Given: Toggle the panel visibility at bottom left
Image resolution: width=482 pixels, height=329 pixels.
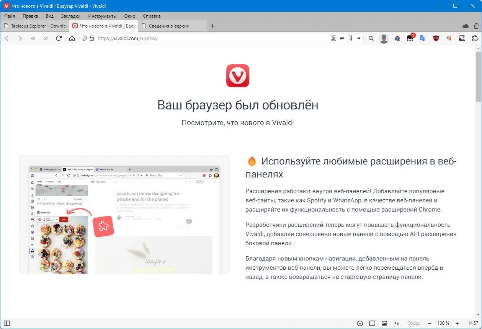Looking at the screenshot, I should click(x=8, y=322).
